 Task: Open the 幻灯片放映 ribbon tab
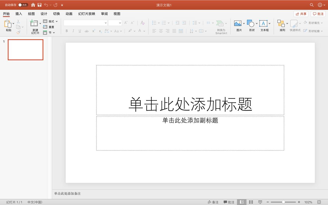coord(86,14)
